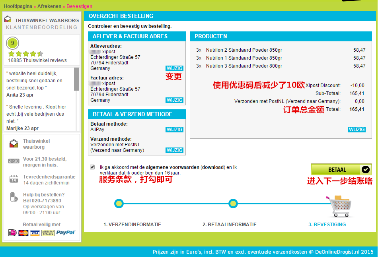
Task: Click the AliPay payment method text
Action: coord(97,129)
